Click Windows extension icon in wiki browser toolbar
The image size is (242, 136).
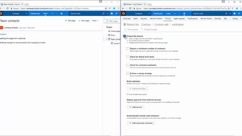tap(114, 8)
